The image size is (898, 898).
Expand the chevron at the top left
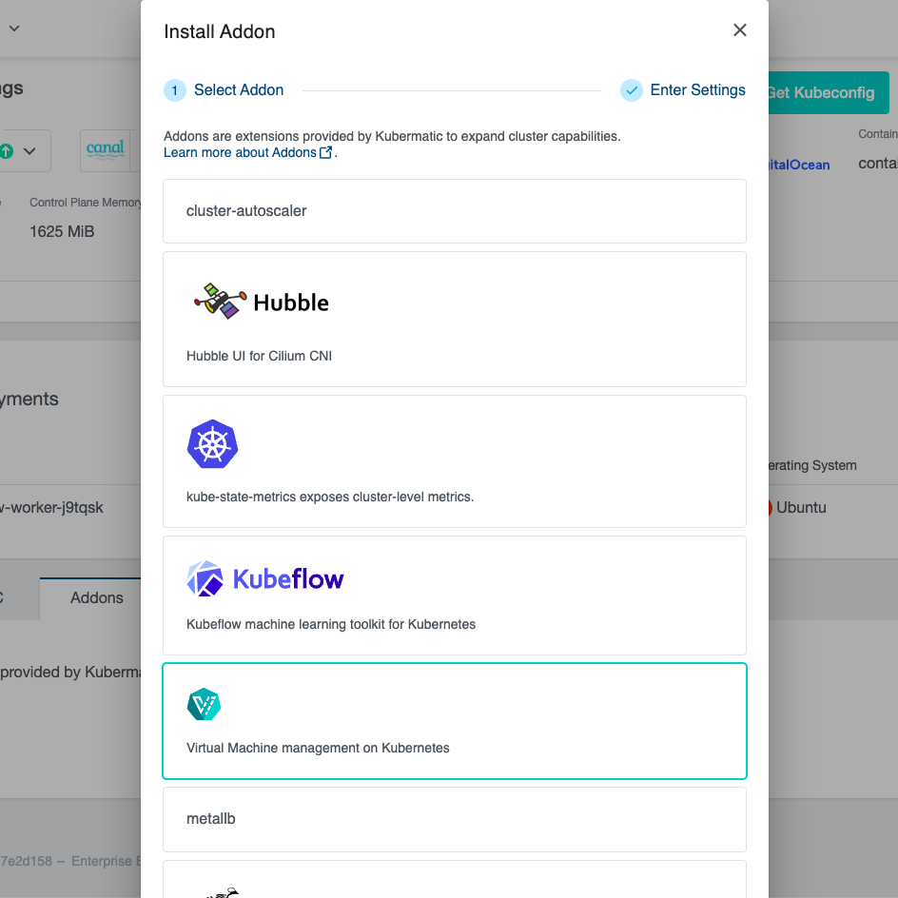point(13,28)
